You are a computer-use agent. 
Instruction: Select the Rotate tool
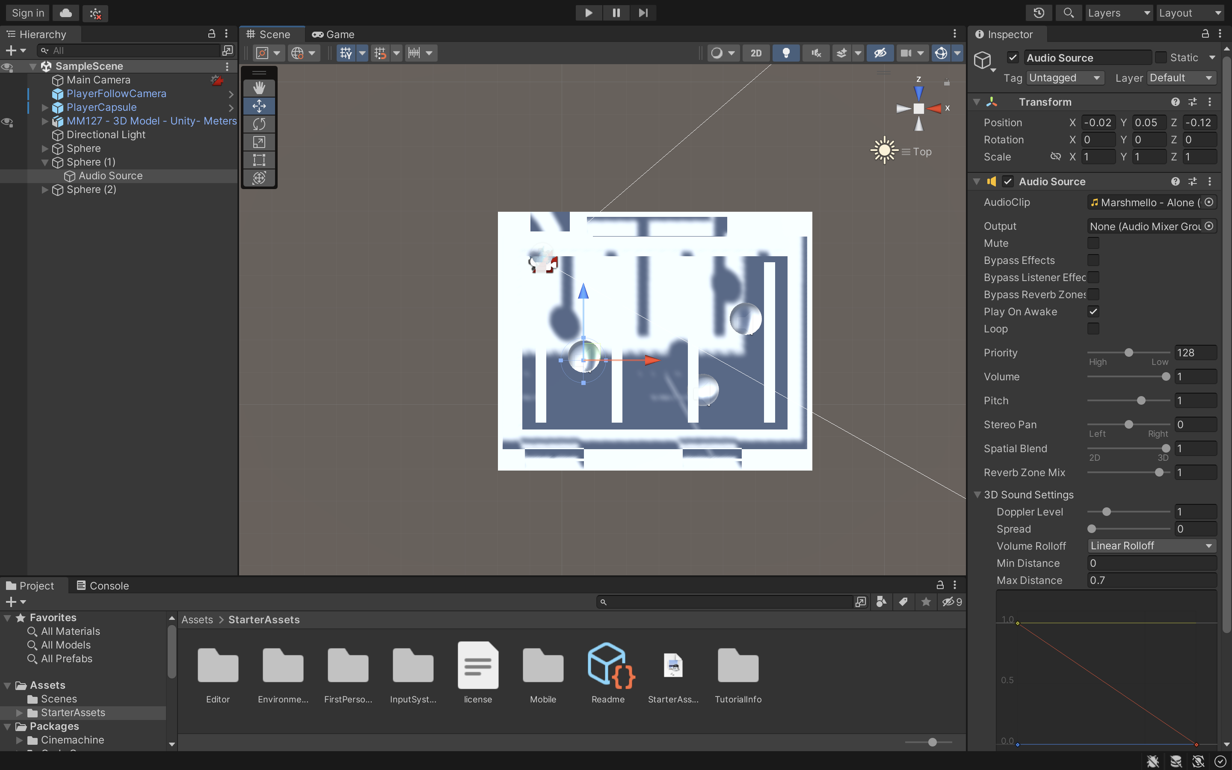259,124
